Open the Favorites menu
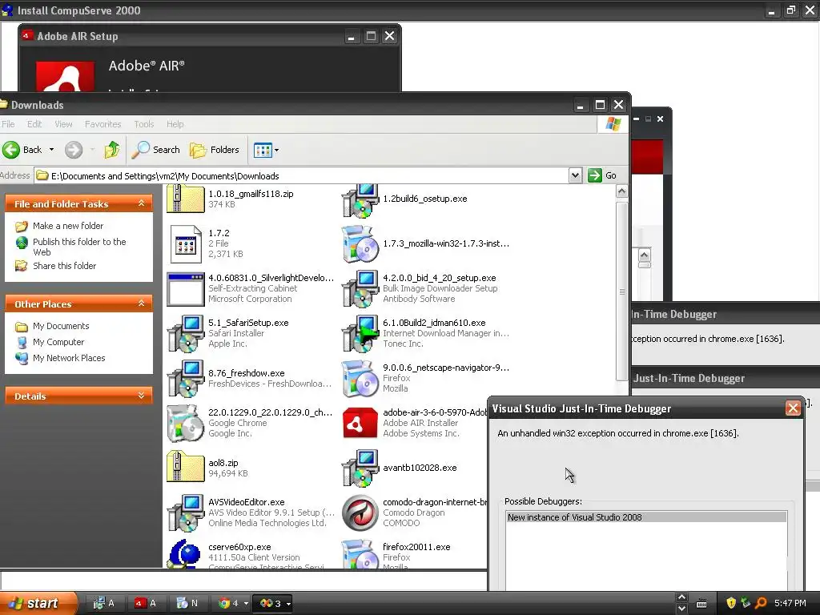This screenshot has width=820, height=615. (x=103, y=124)
